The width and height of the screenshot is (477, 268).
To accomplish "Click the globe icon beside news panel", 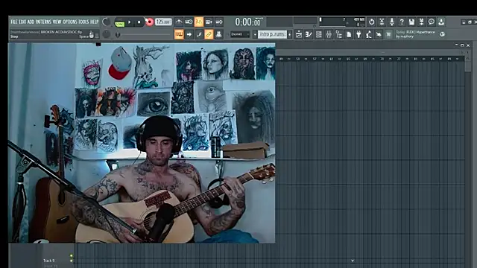I will pos(442,34).
